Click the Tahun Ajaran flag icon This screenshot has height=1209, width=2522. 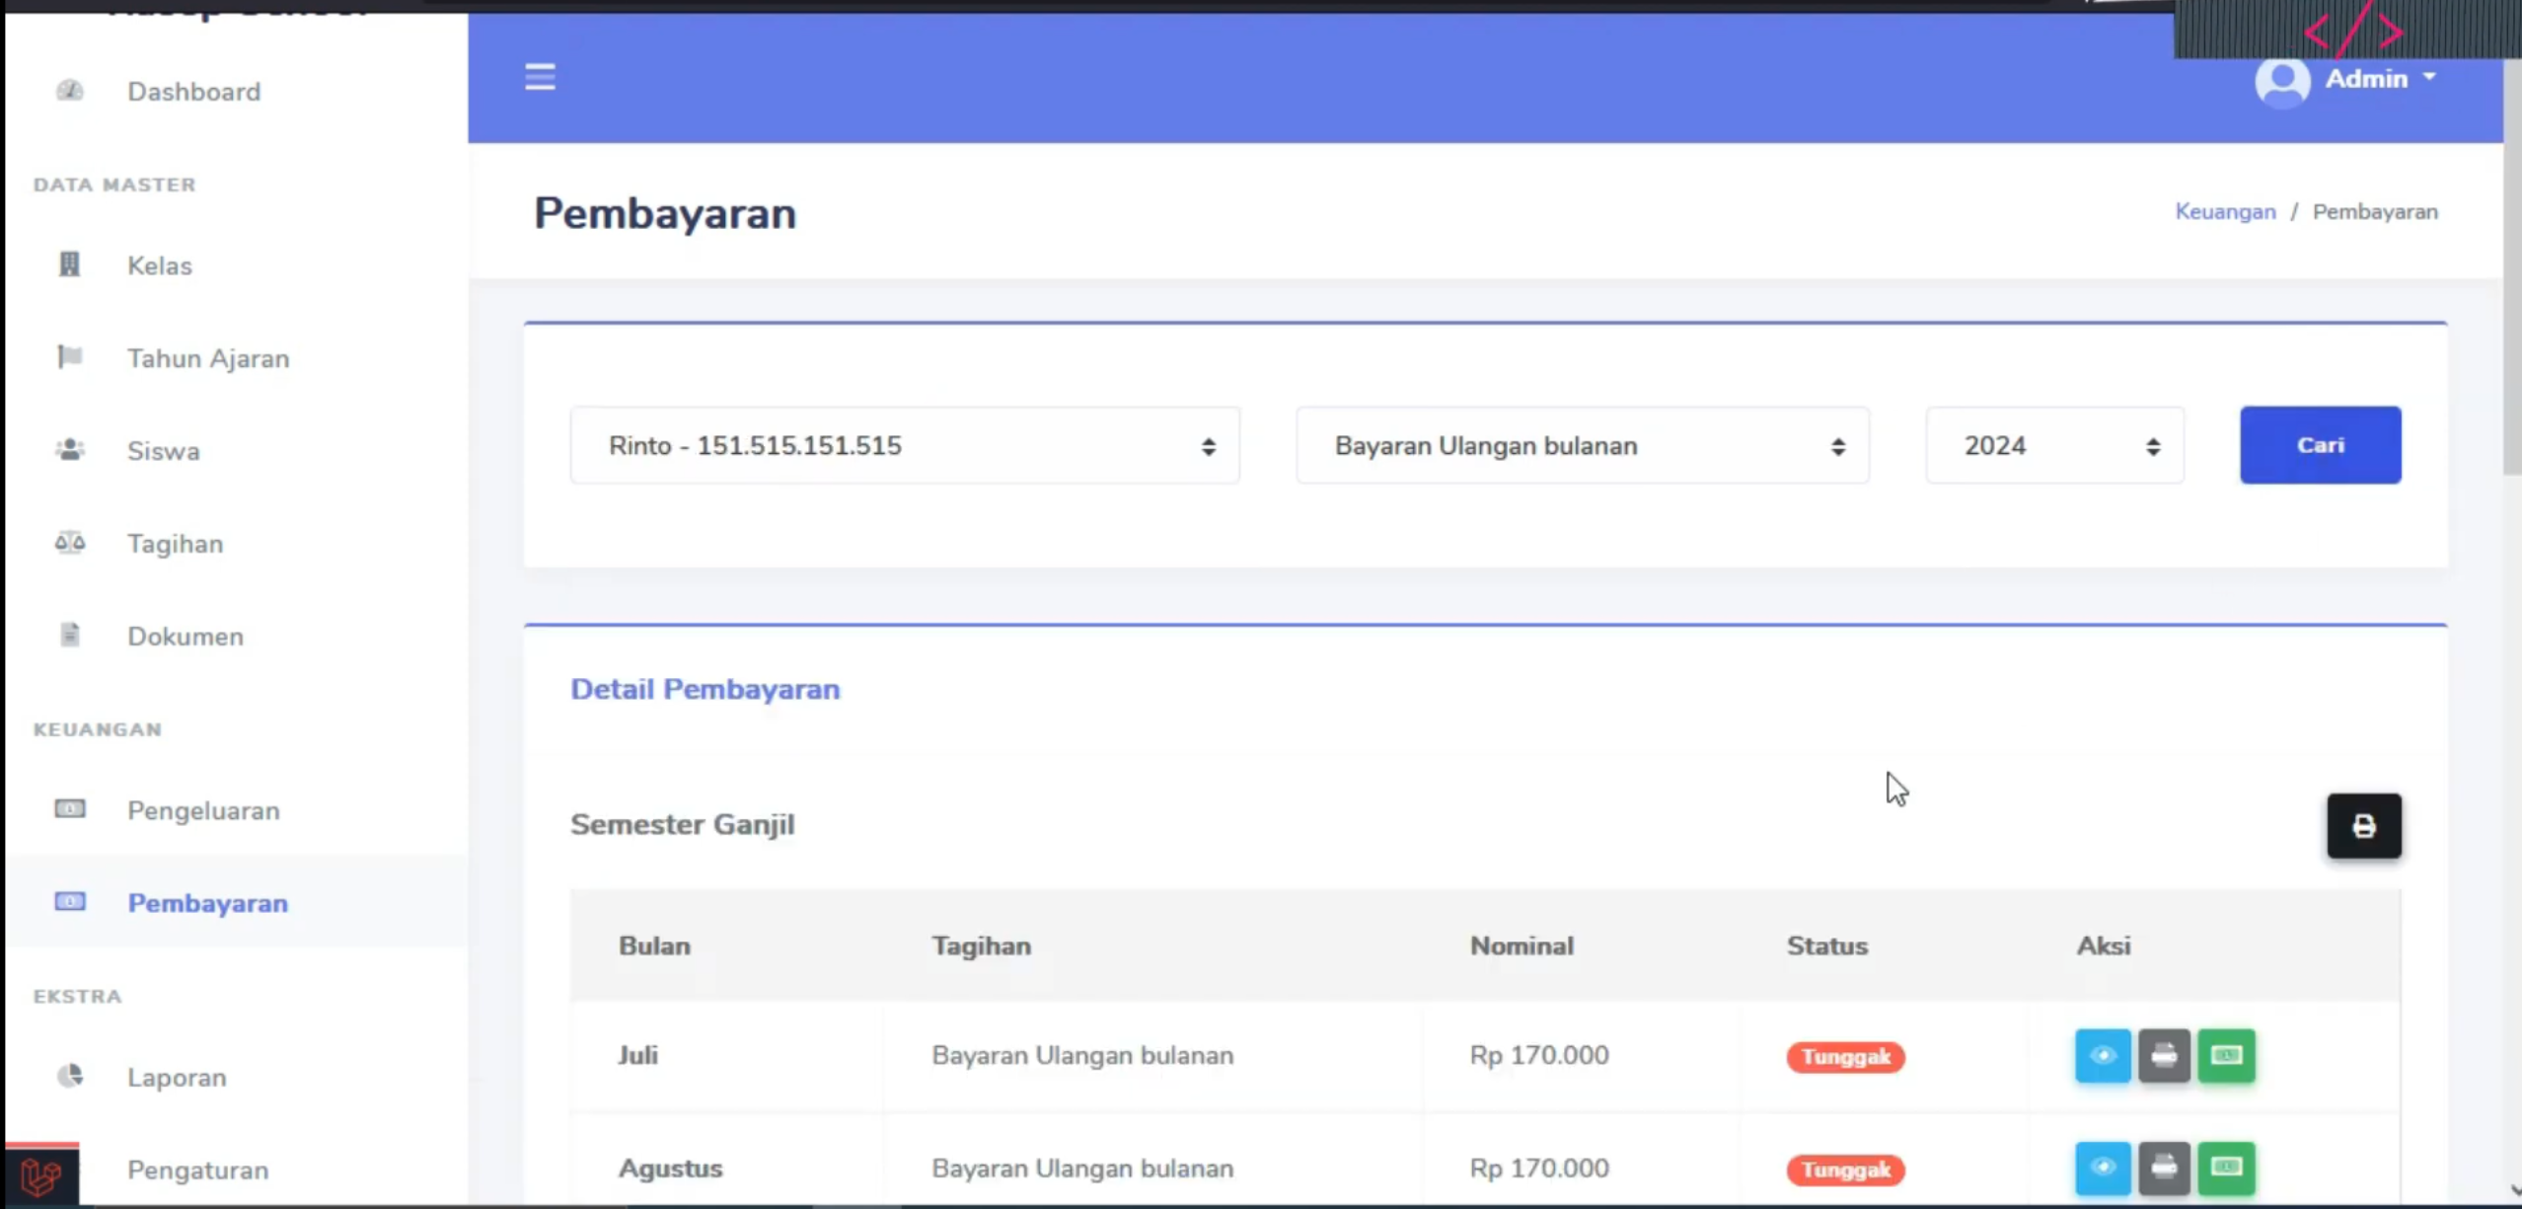click(69, 357)
